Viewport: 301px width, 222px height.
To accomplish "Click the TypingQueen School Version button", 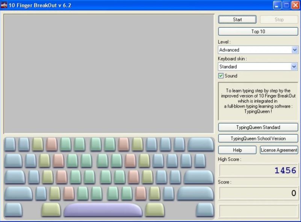I will [x=258, y=138].
